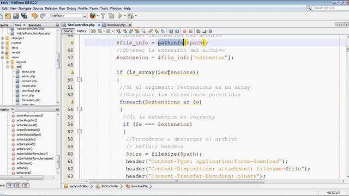
Task: Click the search magnifier icon at top right
Action: pyautogui.click(x=309, y=8)
